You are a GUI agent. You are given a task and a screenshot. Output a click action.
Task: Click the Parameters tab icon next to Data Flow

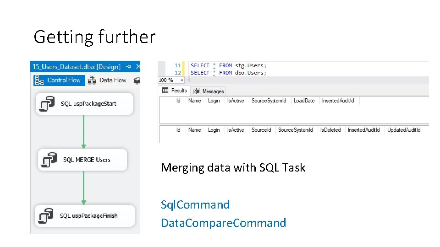tap(137, 81)
